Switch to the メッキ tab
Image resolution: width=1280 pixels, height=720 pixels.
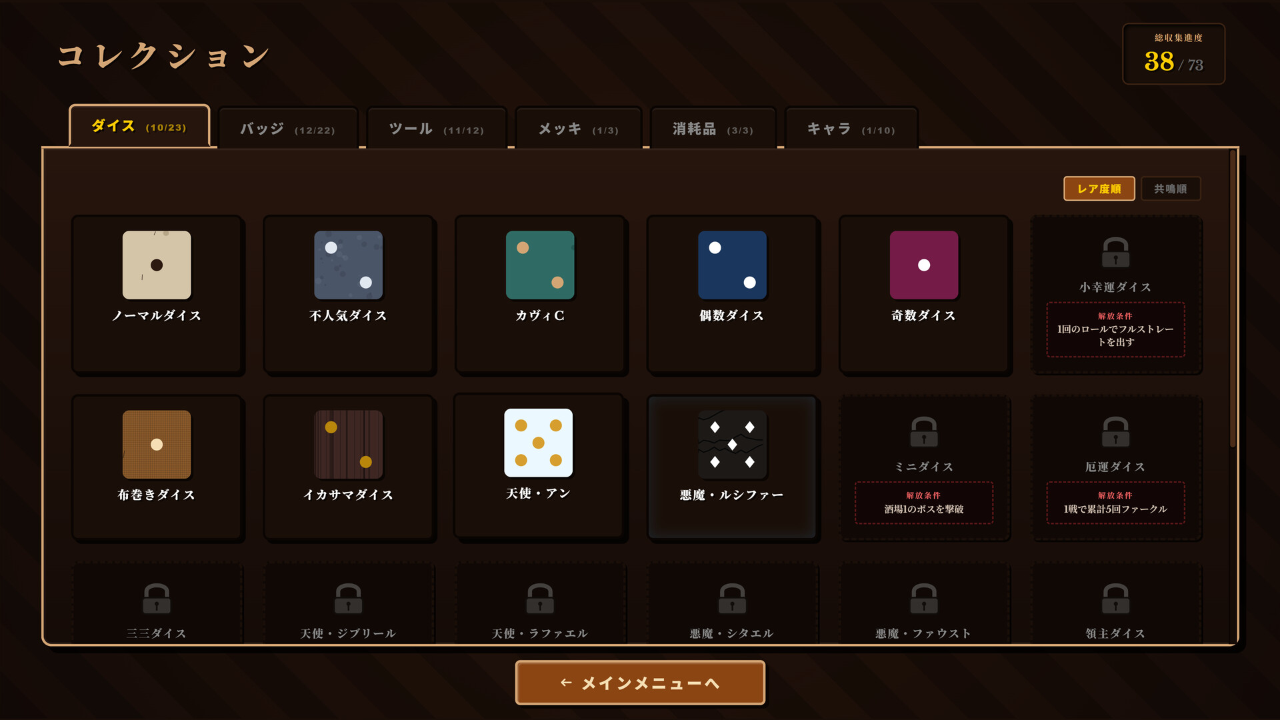point(579,128)
